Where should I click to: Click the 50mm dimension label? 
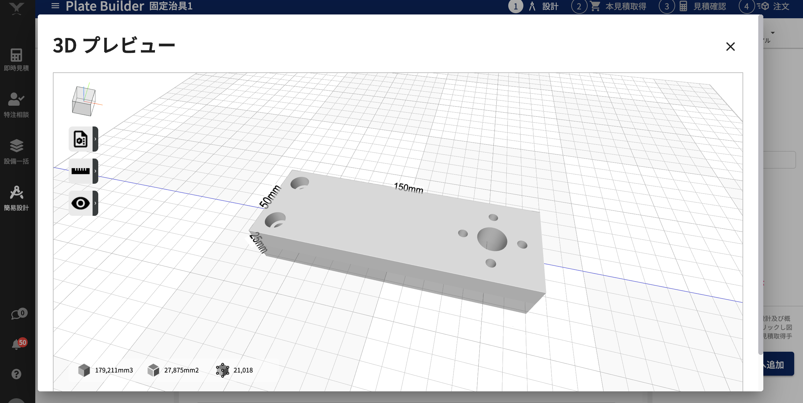tap(270, 197)
